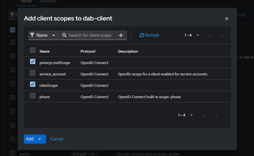Viewport: 254px width, 156px height.
Task: Go to next page in top pagination
Action: [222, 35]
